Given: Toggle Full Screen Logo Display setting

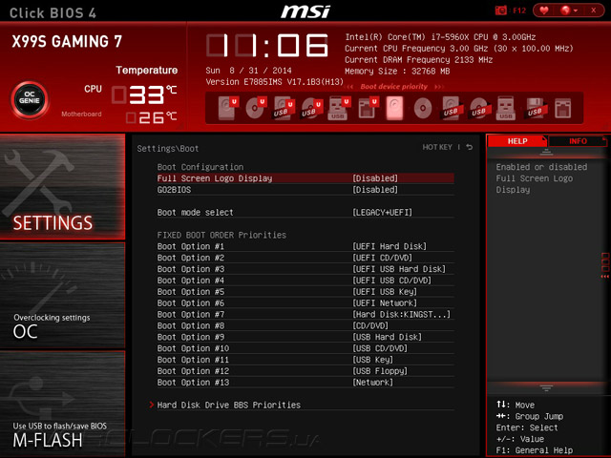Looking at the screenshot, I should [x=305, y=178].
